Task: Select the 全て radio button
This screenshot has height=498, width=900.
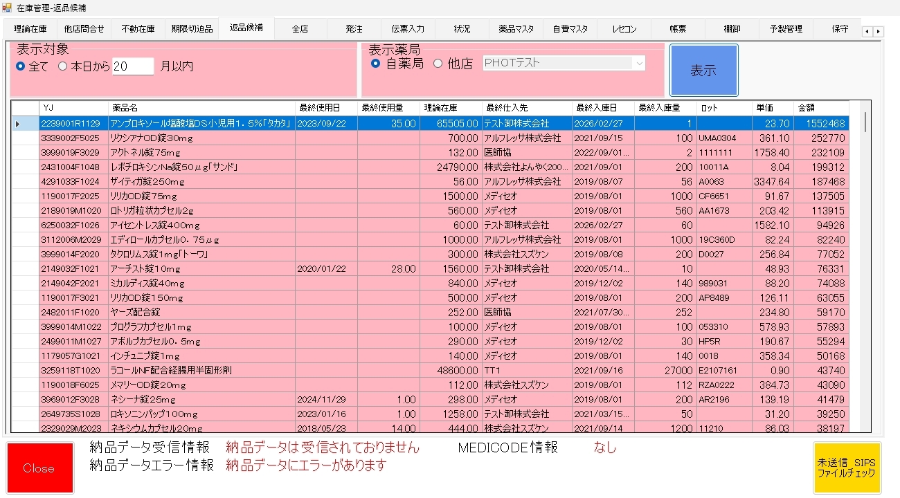Action: [x=21, y=66]
